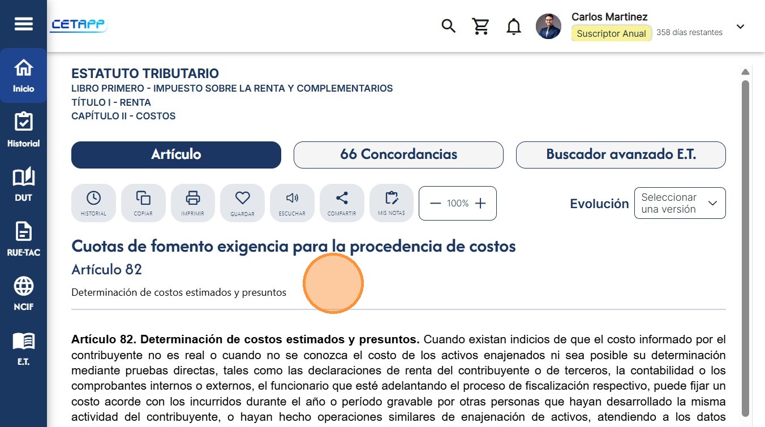This screenshot has width=765, height=427.
Task: Click Carlos Martinez profile photo
Action: pyautogui.click(x=548, y=26)
